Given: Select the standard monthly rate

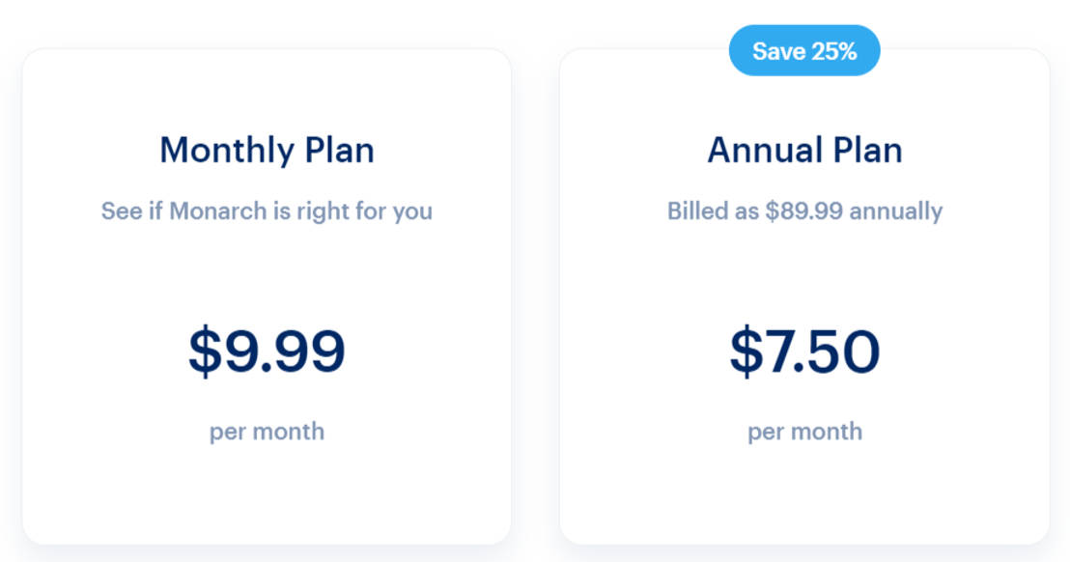Looking at the screenshot, I should pos(267,351).
